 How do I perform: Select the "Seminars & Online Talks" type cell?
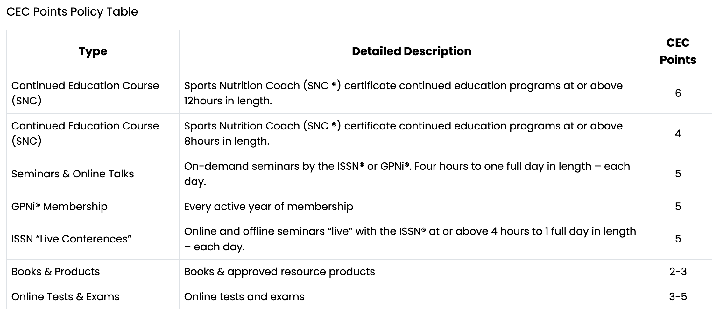(73, 174)
